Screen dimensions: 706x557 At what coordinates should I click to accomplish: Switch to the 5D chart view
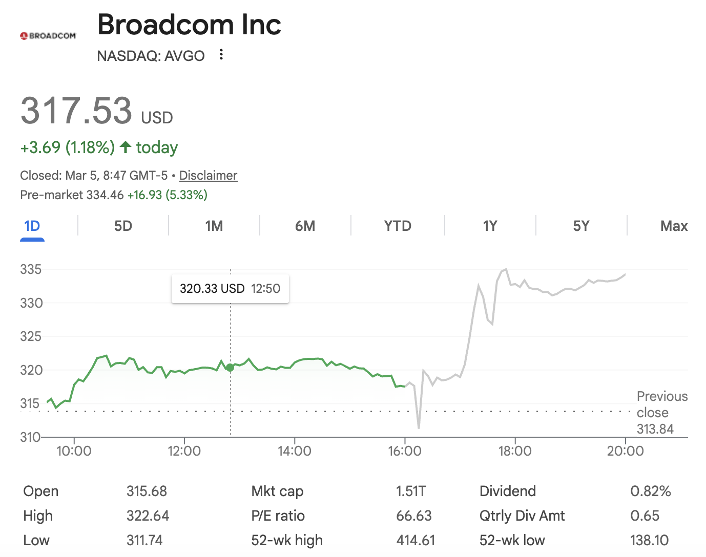pos(123,225)
